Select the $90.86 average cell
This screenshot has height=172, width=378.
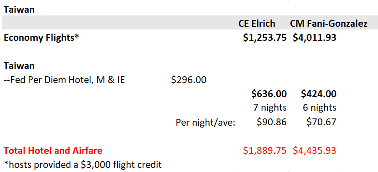271,122
